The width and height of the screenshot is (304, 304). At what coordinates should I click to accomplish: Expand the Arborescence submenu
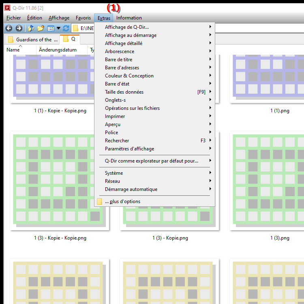154,51
